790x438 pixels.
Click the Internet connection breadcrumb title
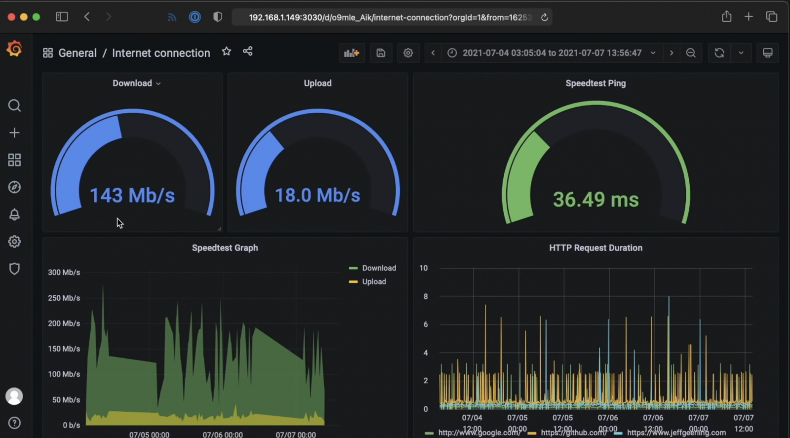click(x=161, y=53)
